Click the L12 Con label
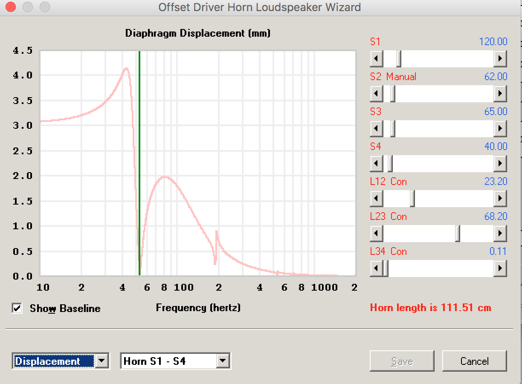This screenshot has width=522, height=384. 389,182
